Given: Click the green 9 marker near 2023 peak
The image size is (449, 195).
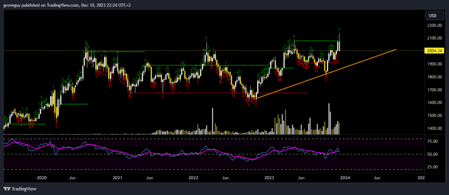Looking at the screenshot, I should coord(294,36).
